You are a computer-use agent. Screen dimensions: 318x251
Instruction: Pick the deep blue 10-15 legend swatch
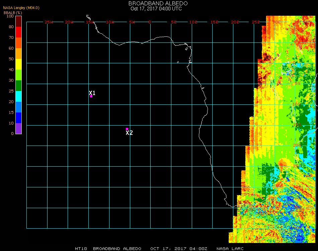click(x=19, y=118)
